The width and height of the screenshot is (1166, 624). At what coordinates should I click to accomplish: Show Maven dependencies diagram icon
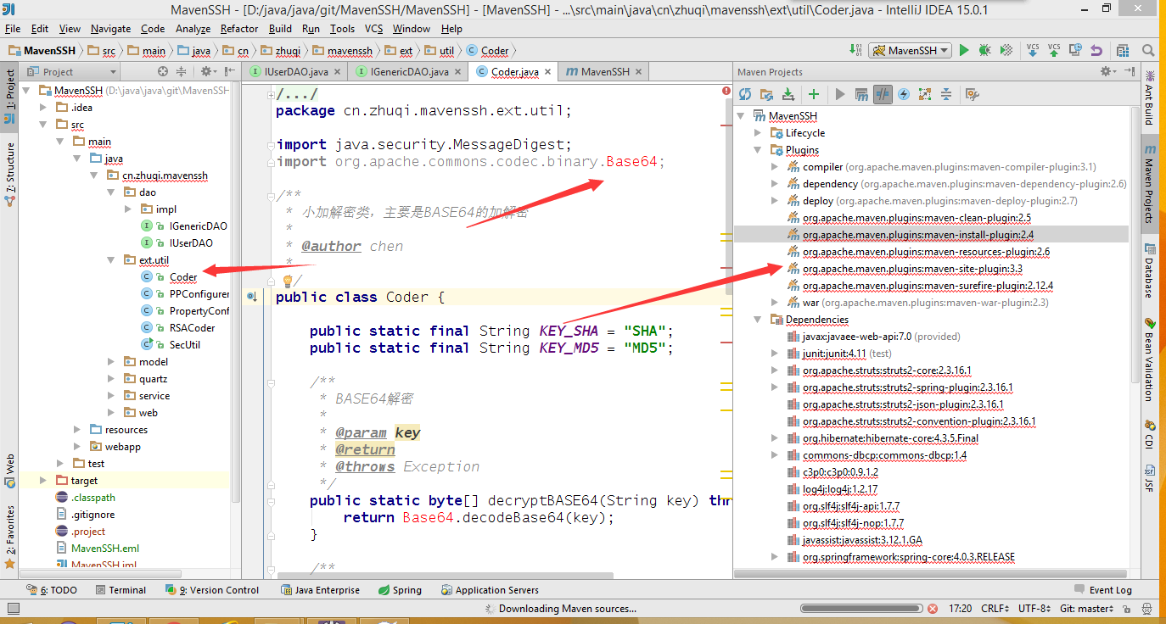click(925, 94)
